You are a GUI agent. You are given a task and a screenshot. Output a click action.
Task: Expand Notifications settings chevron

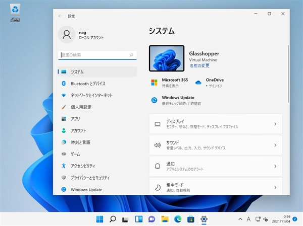275,166
